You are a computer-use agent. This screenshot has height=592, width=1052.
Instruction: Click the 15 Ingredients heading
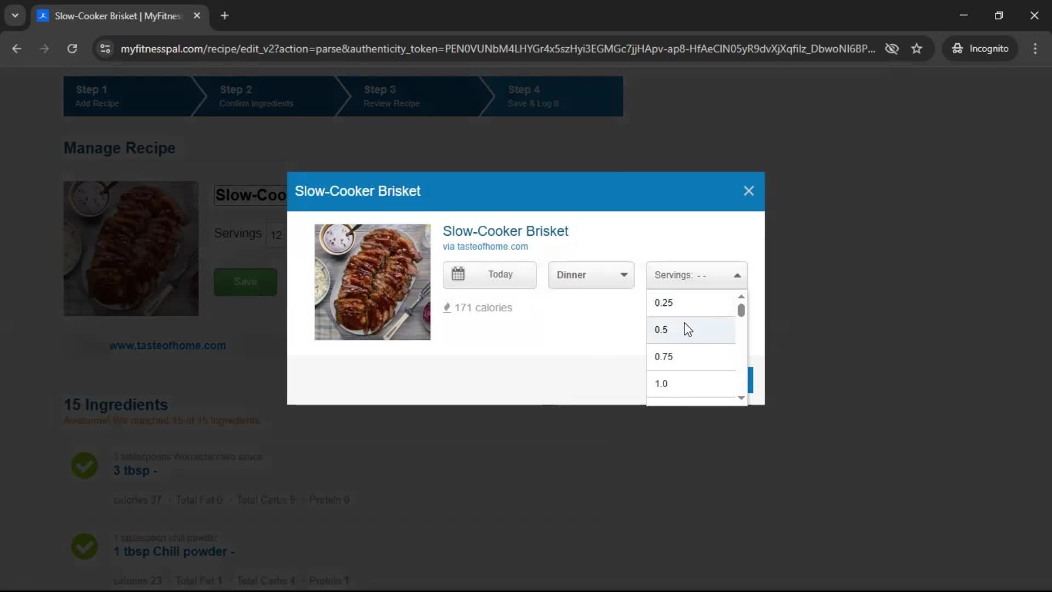click(x=116, y=405)
